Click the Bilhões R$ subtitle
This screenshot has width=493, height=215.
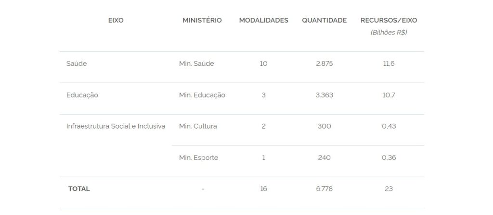point(389,33)
